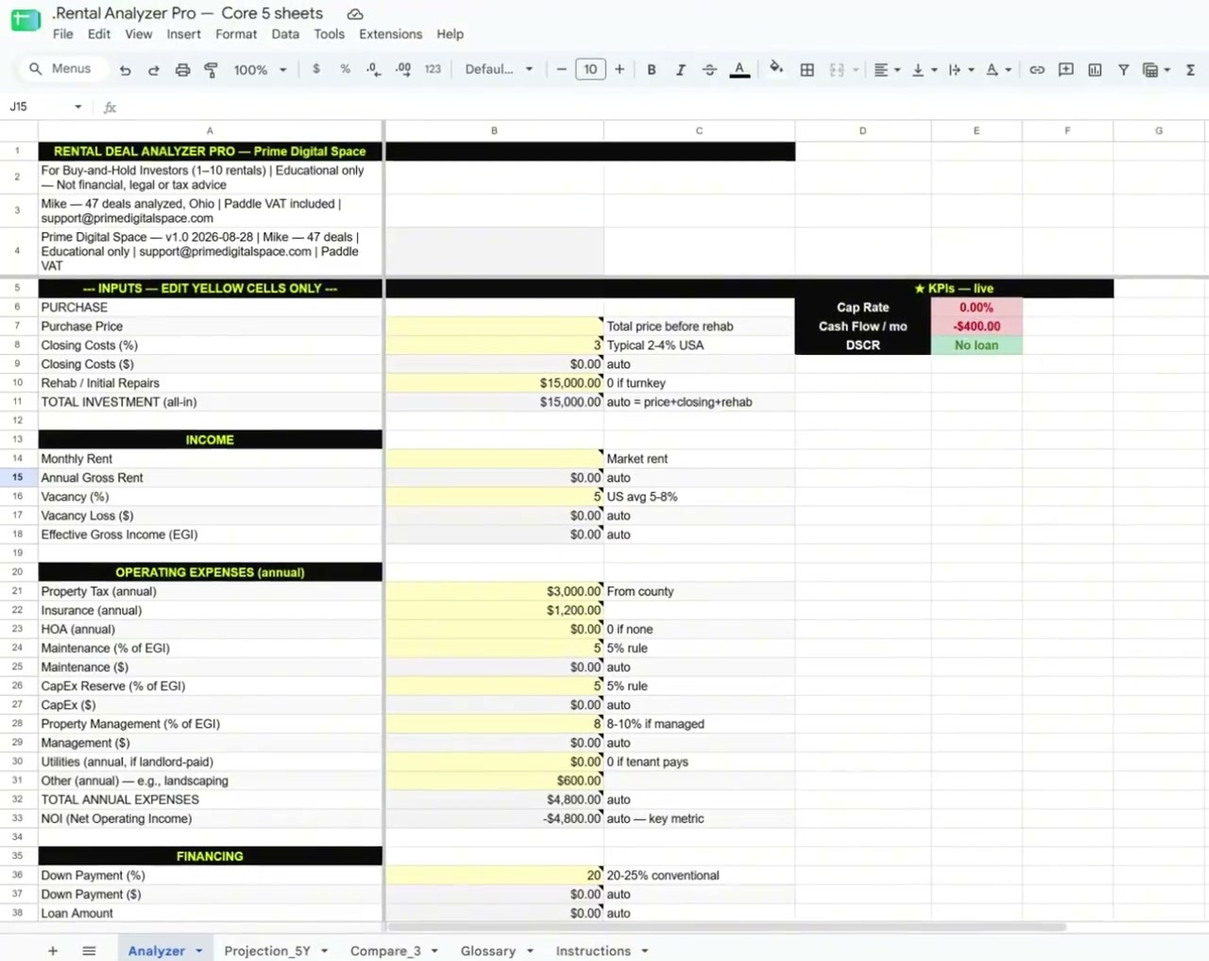This screenshot has width=1209, height=961.
Task: Open the zoom 100% dropdown
Action: [x=260, y=70]
